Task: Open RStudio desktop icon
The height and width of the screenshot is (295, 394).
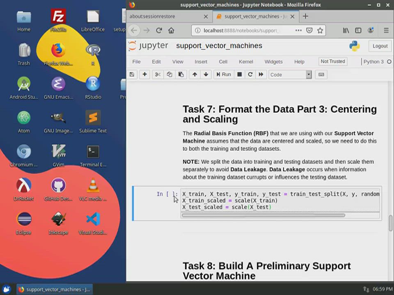Action: tap(93, 88)
